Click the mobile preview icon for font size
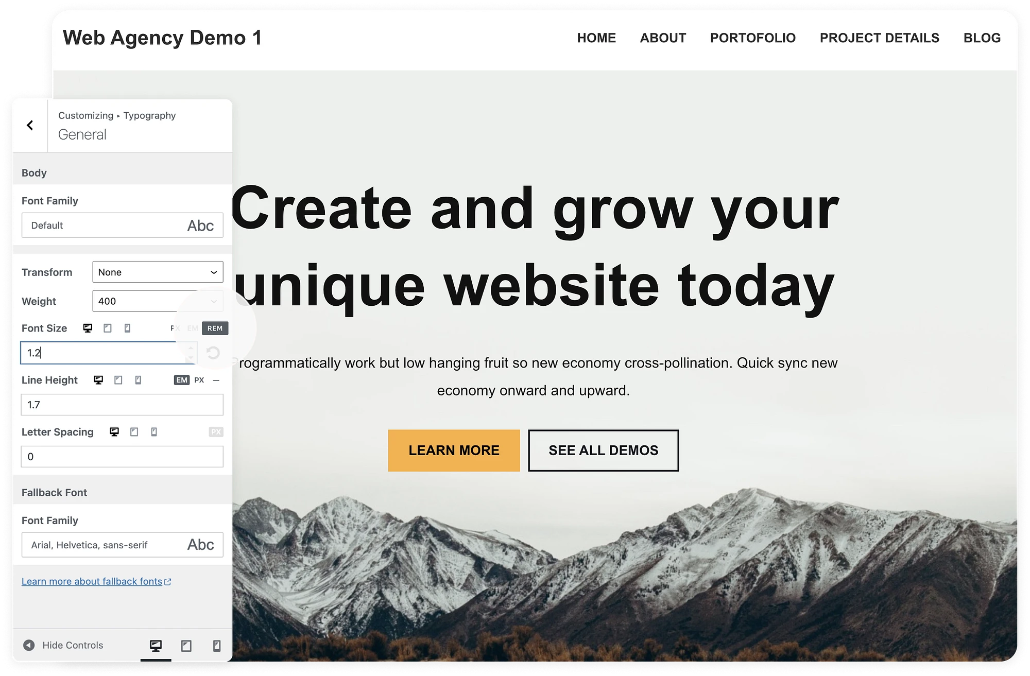1030x676 pixels. click(x=128, y=328)
